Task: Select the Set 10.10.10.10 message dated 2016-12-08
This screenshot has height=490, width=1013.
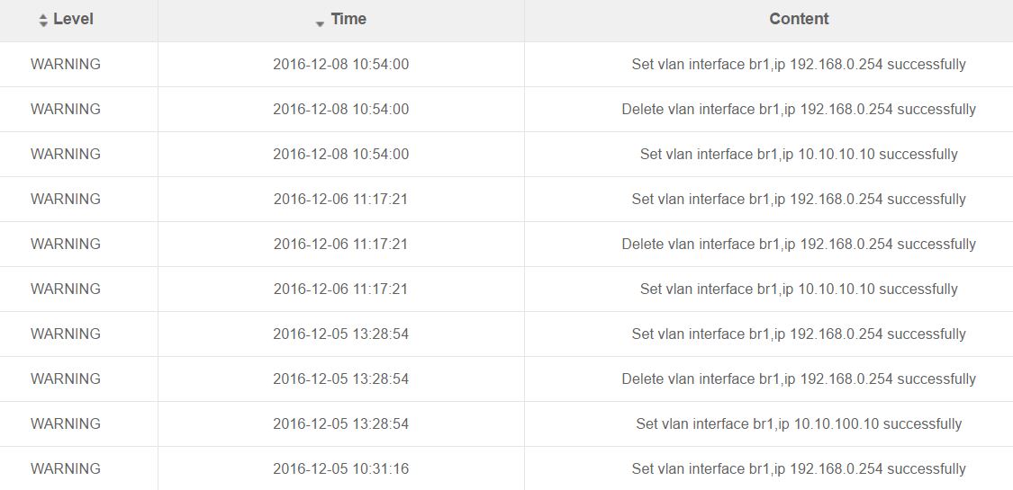Action: pyautogui.click(x=799, y=155)
